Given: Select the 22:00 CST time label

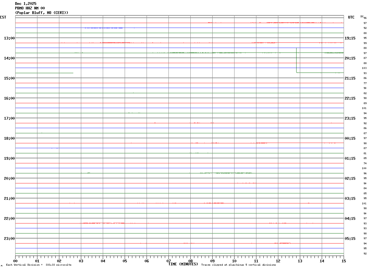Looking at the screenshot, I should (9, 218).
